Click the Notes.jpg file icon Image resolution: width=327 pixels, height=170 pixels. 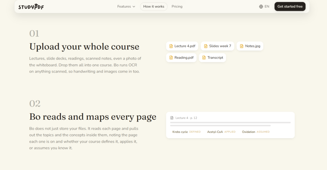tap(241, 46)
